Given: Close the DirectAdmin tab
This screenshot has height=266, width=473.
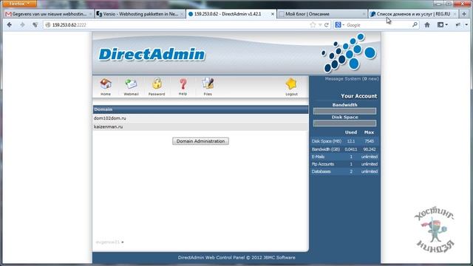Looking at the screenshot, I should point(273,14).
